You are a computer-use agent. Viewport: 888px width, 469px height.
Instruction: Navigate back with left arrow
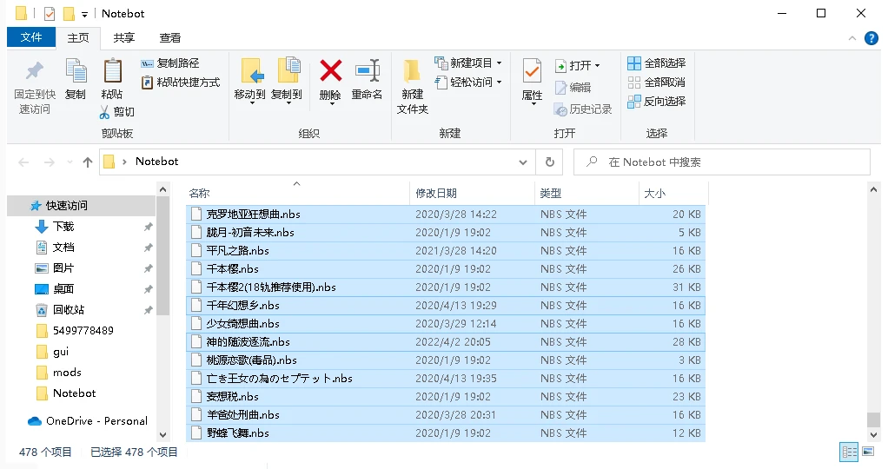point(23,162)
